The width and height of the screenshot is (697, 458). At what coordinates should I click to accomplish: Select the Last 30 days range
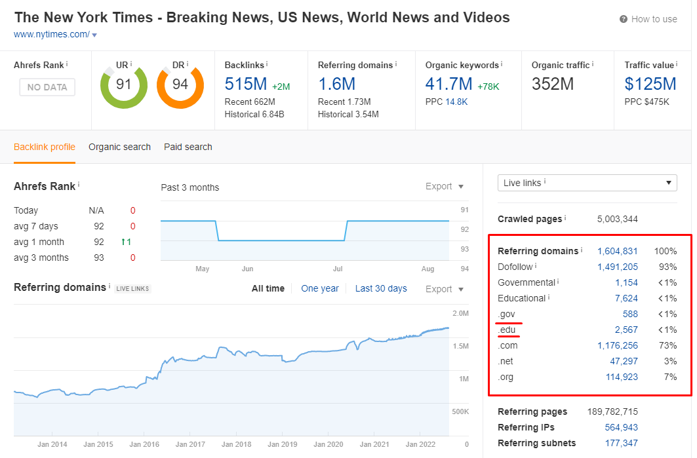click(x=381, y=289)
